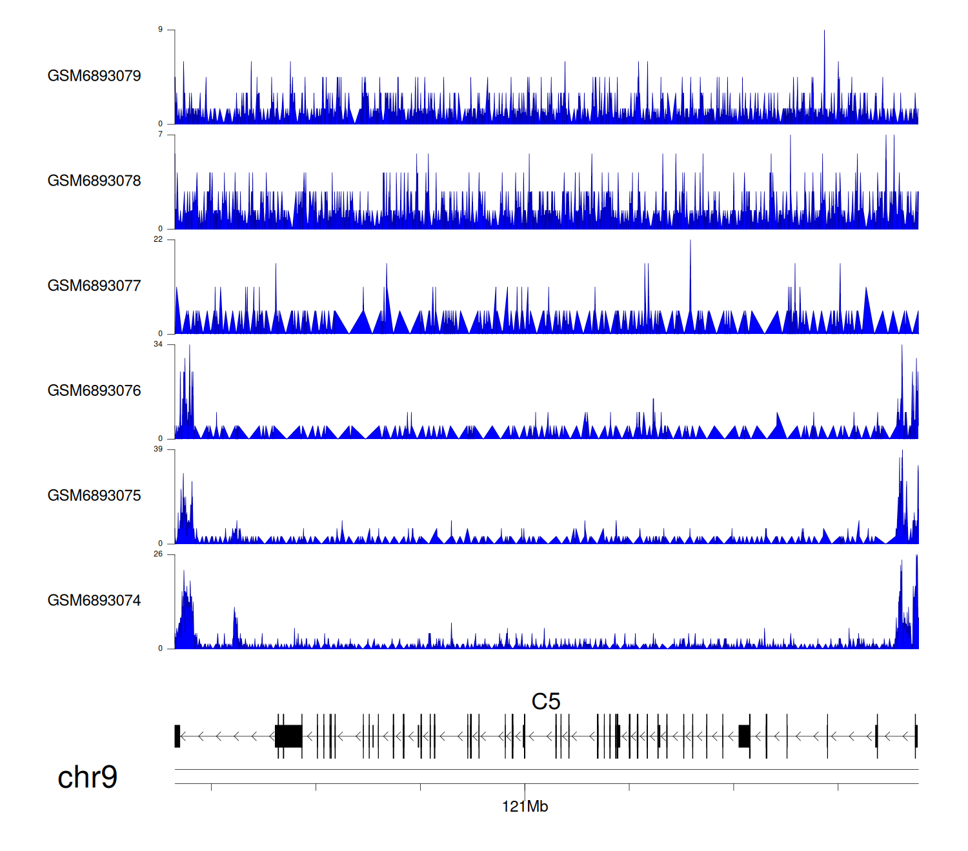Click the GSM6893075 sample name
968x851 pixels.
[94, 496]
